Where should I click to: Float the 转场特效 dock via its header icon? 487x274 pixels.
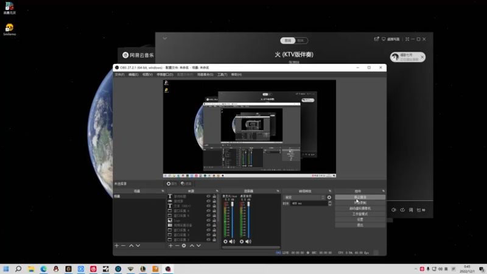pos(330,191)
